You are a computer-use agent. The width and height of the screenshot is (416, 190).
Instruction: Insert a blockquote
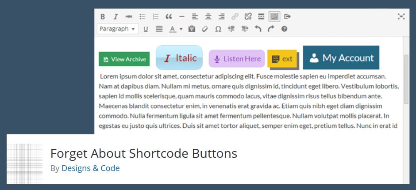pyautogui.click(x=169, y=17)
